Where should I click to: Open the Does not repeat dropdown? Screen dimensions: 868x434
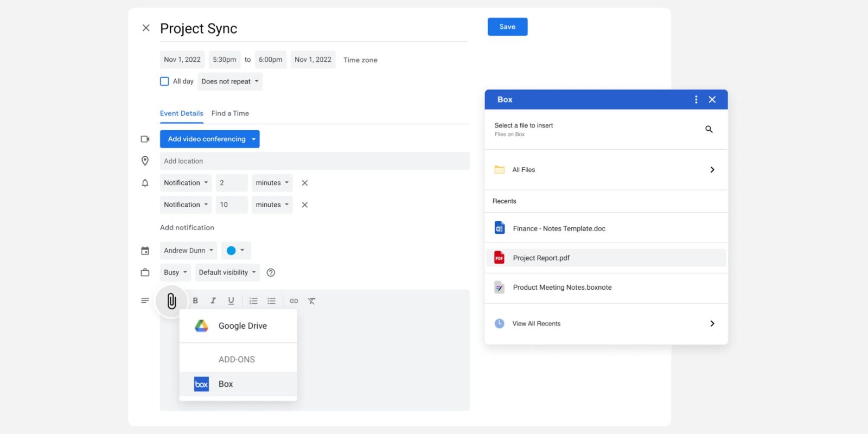[229, 81]
